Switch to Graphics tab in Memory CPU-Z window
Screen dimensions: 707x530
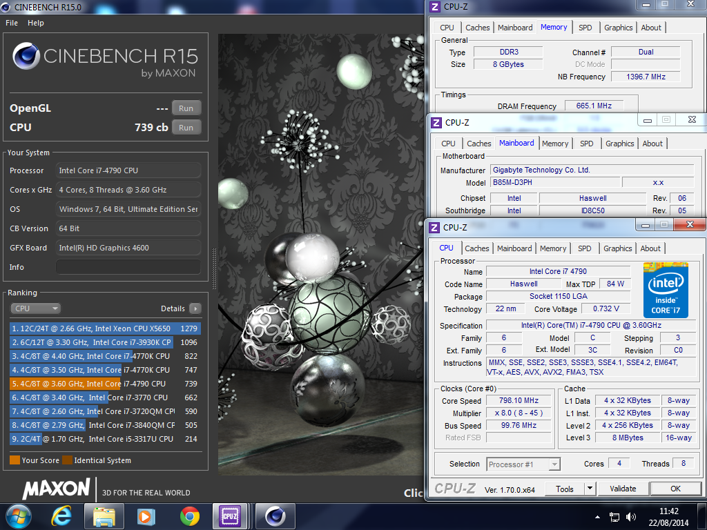[618, 28]
